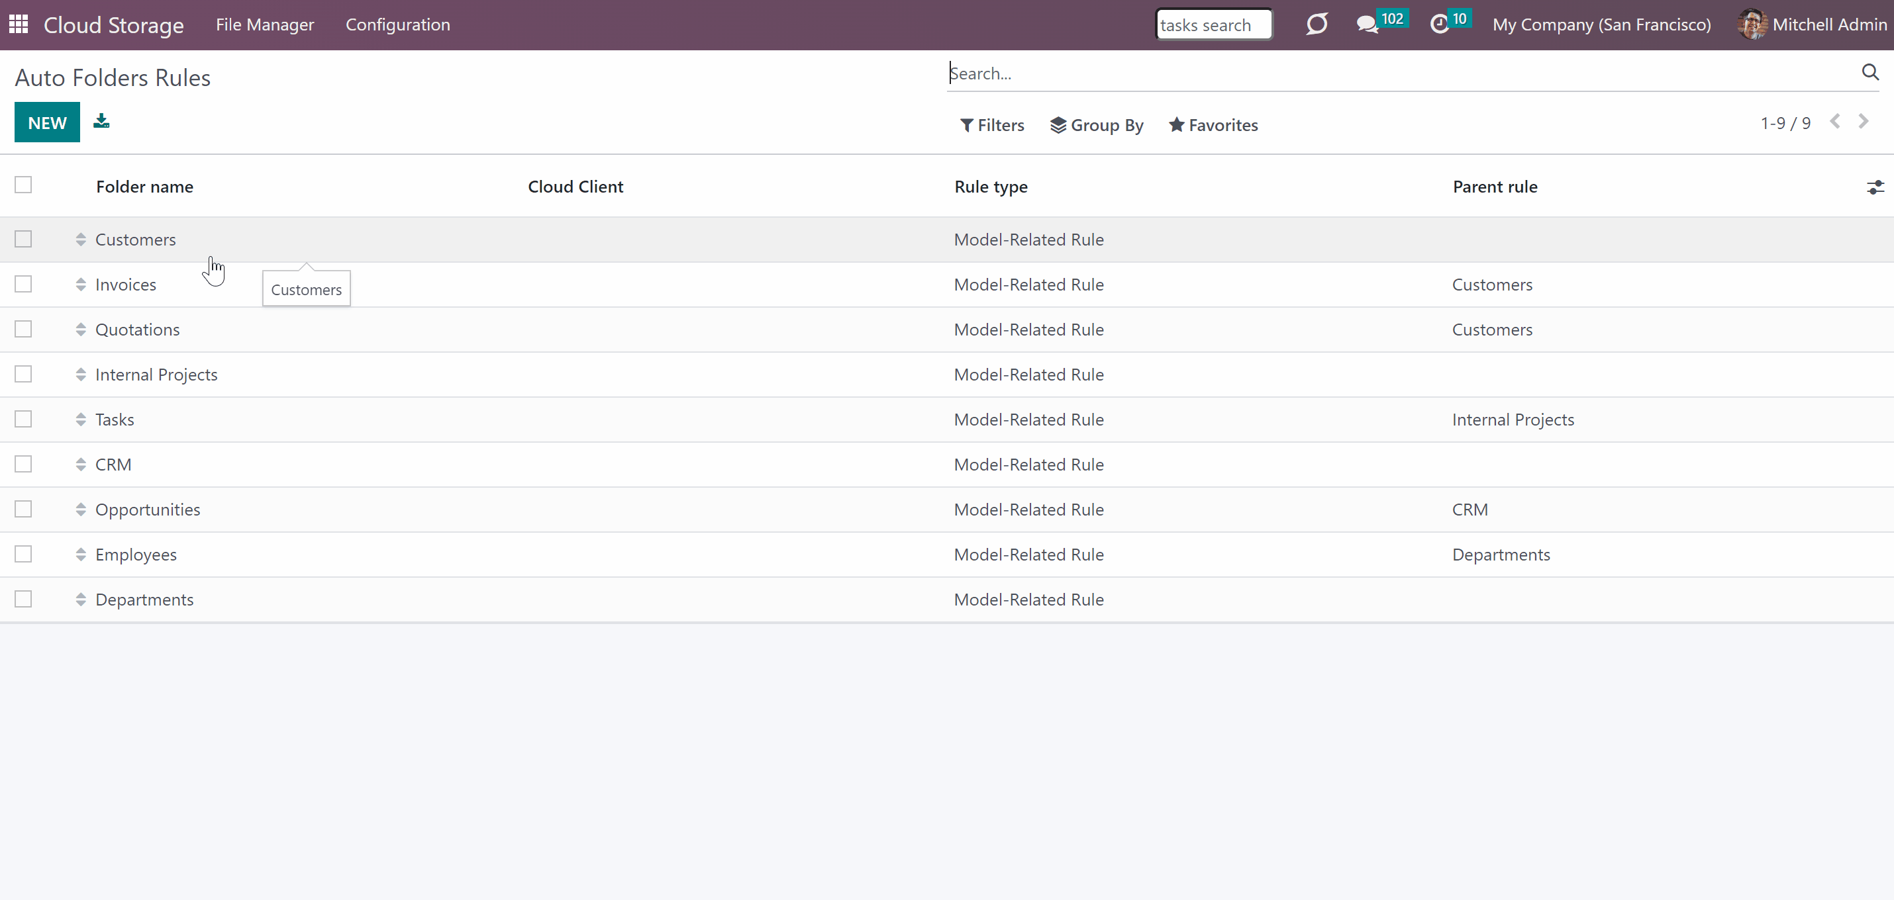Click drag handle of Departments row
This screenshot has height=900, width=1894.
(81, 600)
